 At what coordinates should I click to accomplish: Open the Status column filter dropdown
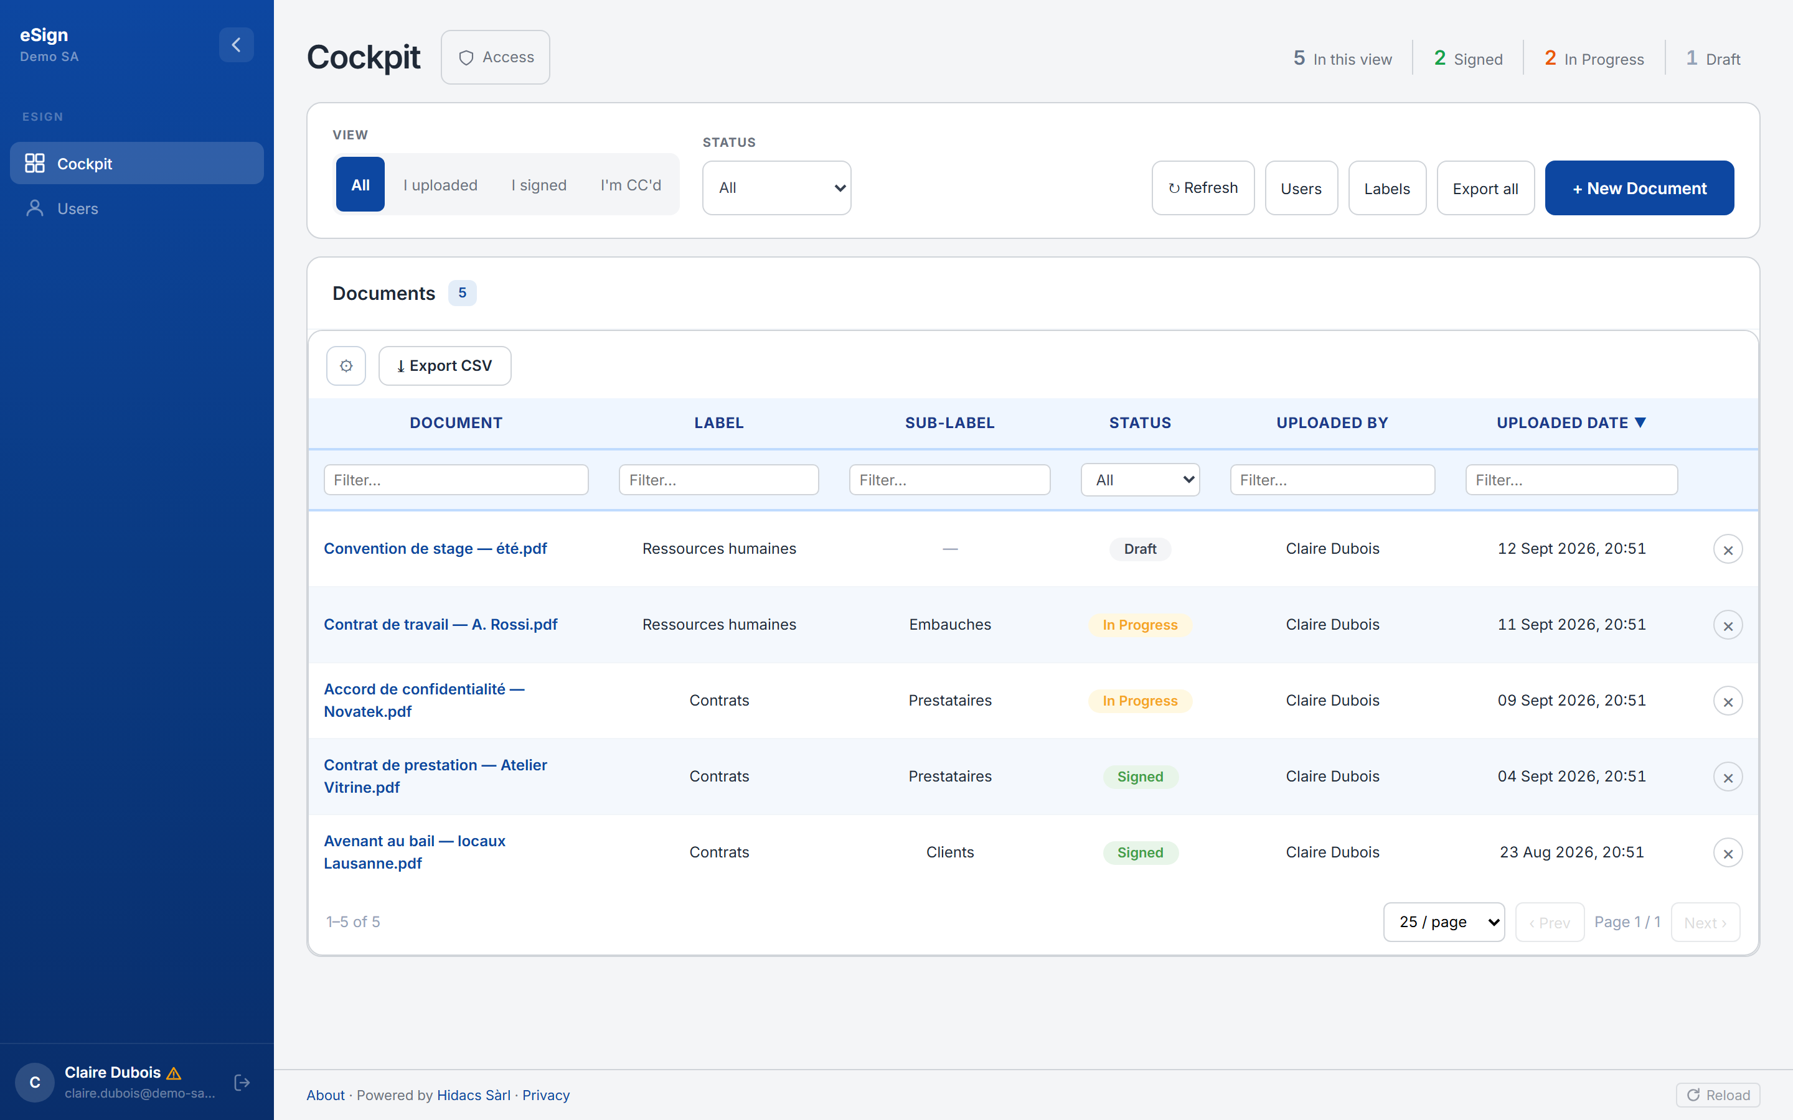click(x=1139, y=480)
